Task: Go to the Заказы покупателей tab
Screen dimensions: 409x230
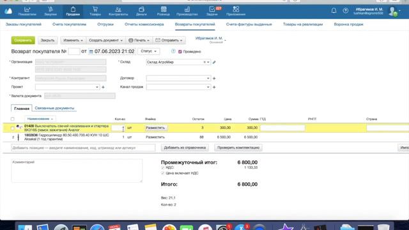Action: point(24,24)
